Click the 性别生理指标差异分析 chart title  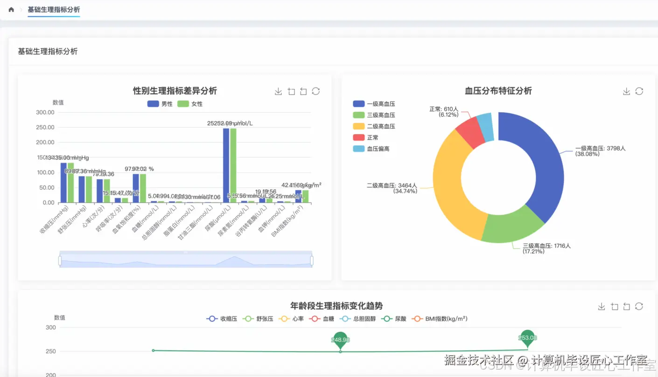(175, 91)
